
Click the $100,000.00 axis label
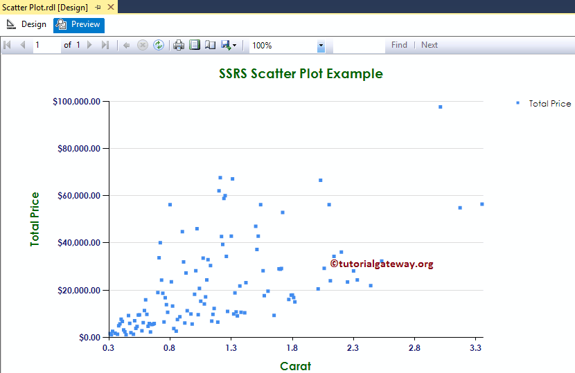(x=77, y=102)
